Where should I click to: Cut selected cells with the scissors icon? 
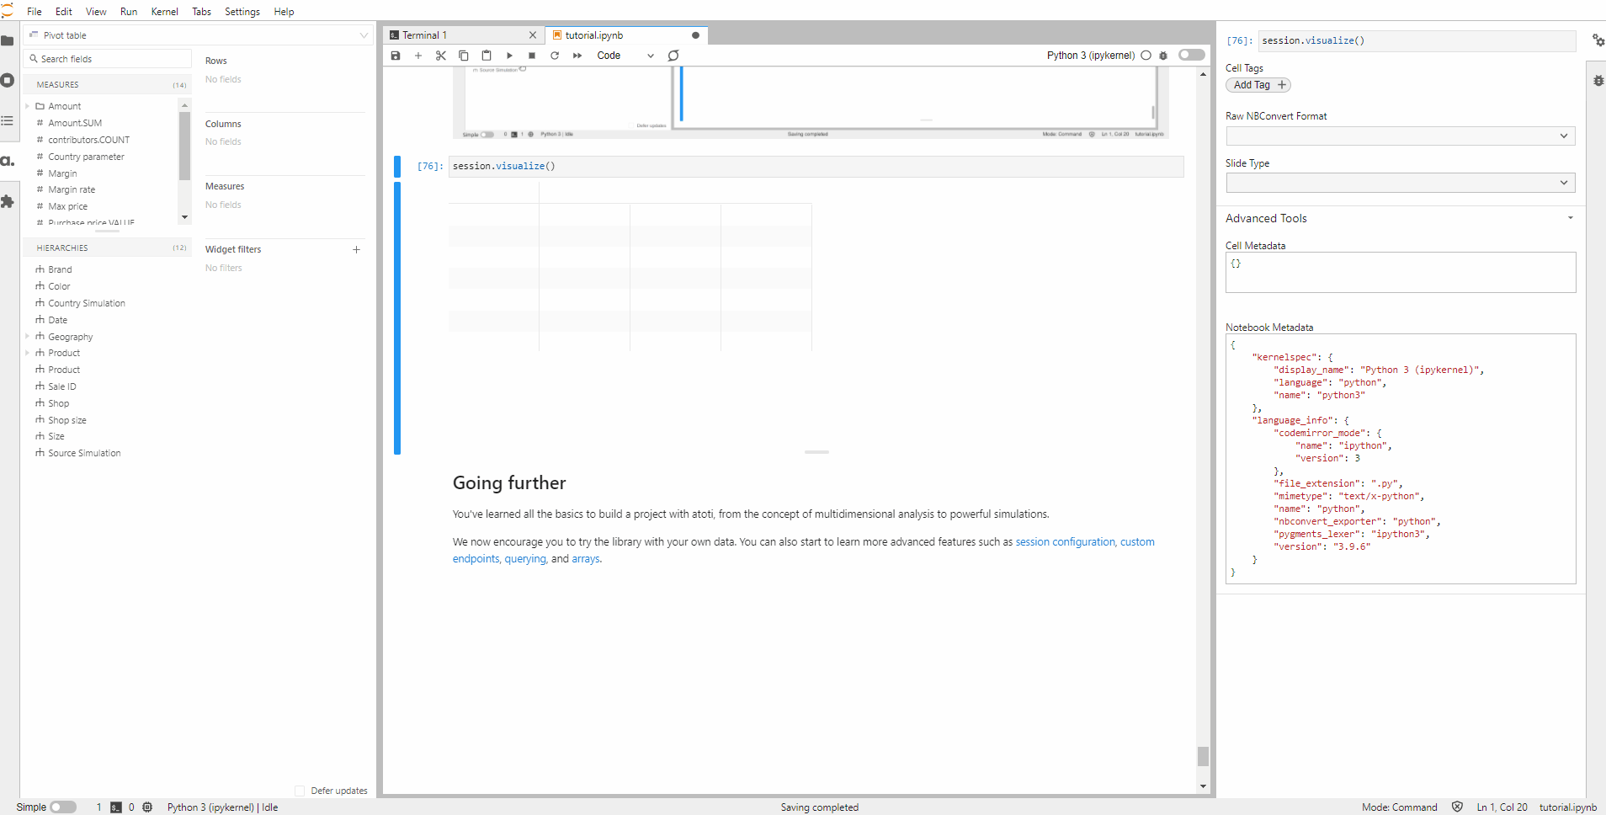point(441,56)
